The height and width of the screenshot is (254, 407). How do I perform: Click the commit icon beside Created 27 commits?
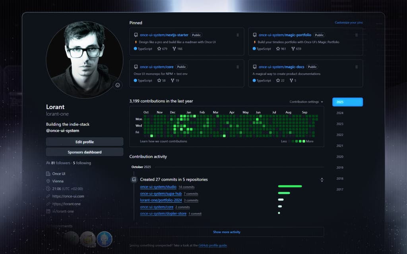[x=134, y=179]
